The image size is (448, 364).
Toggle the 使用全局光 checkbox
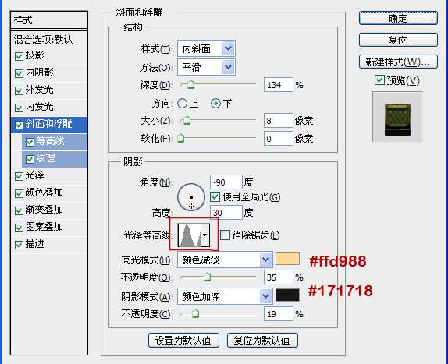215,197
